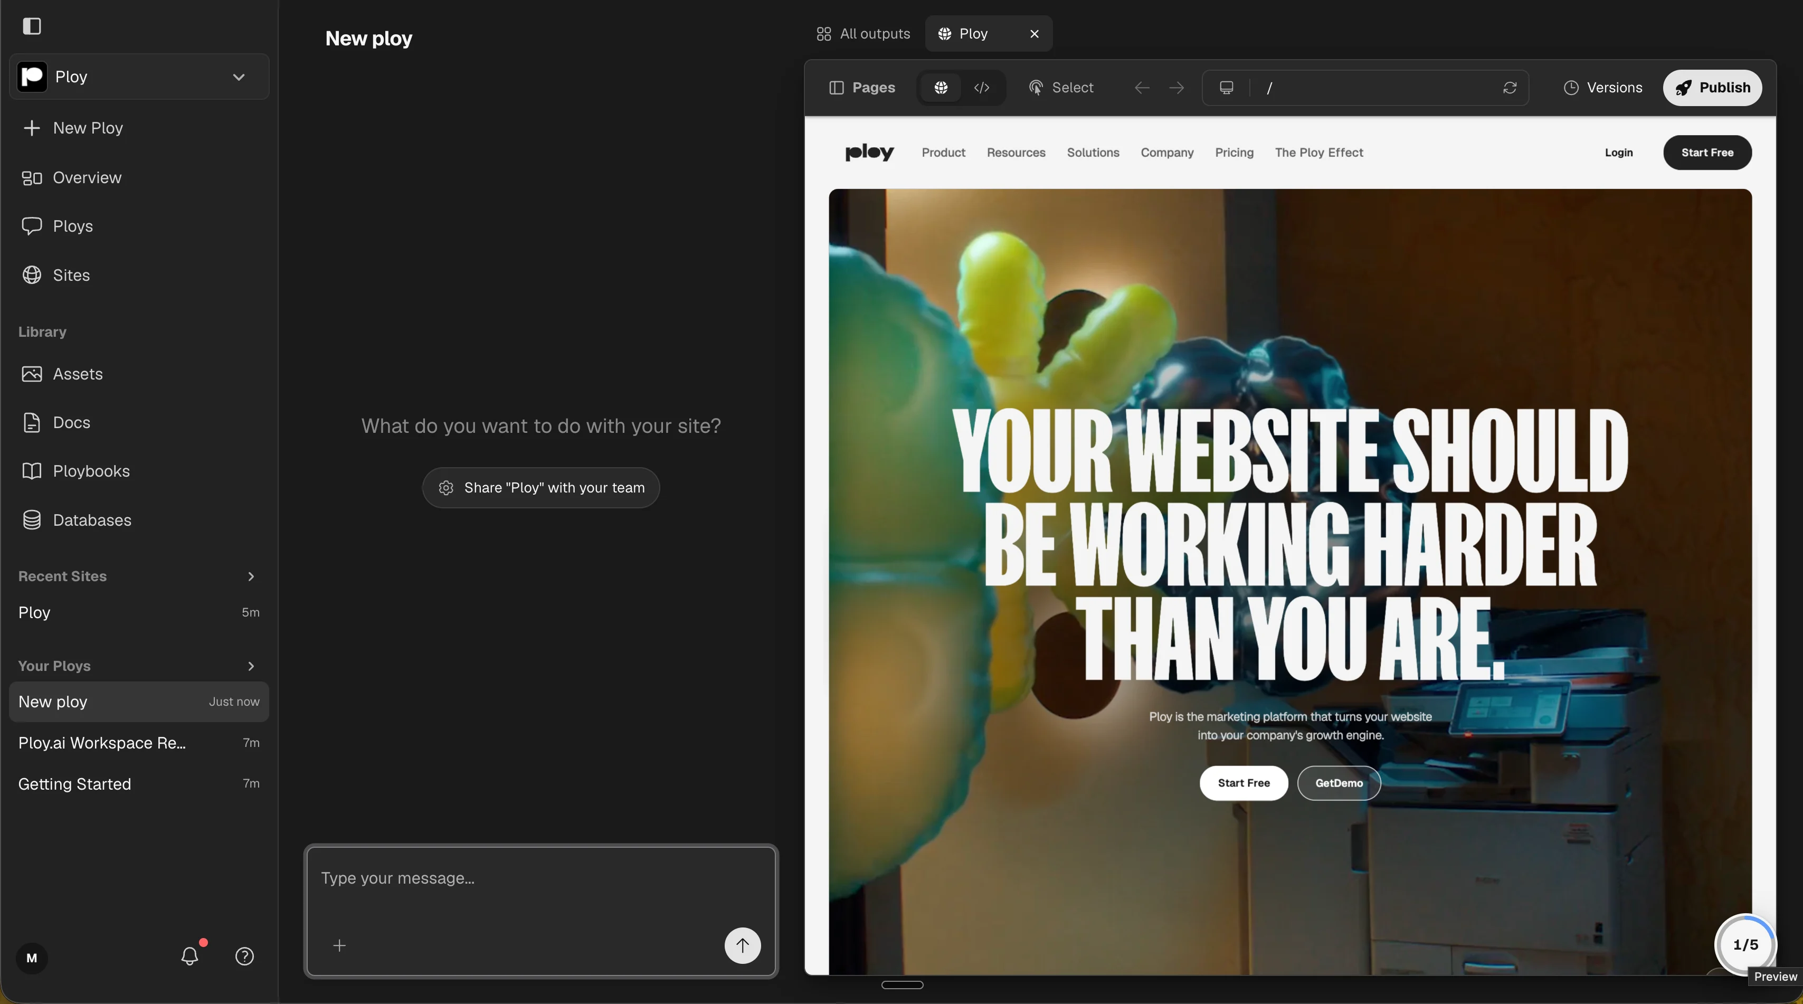
Task: Expand the Your Ploys section
Action: [x=251, y=666]
